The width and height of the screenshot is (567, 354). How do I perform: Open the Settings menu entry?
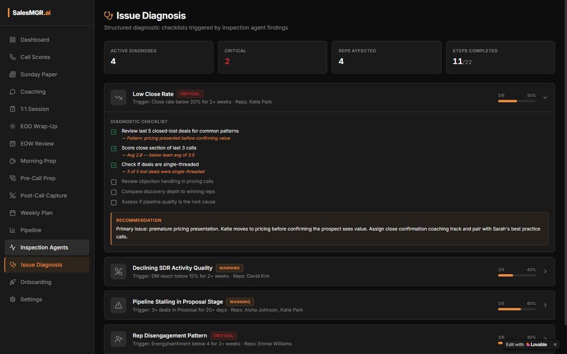(x=47, y=299)
